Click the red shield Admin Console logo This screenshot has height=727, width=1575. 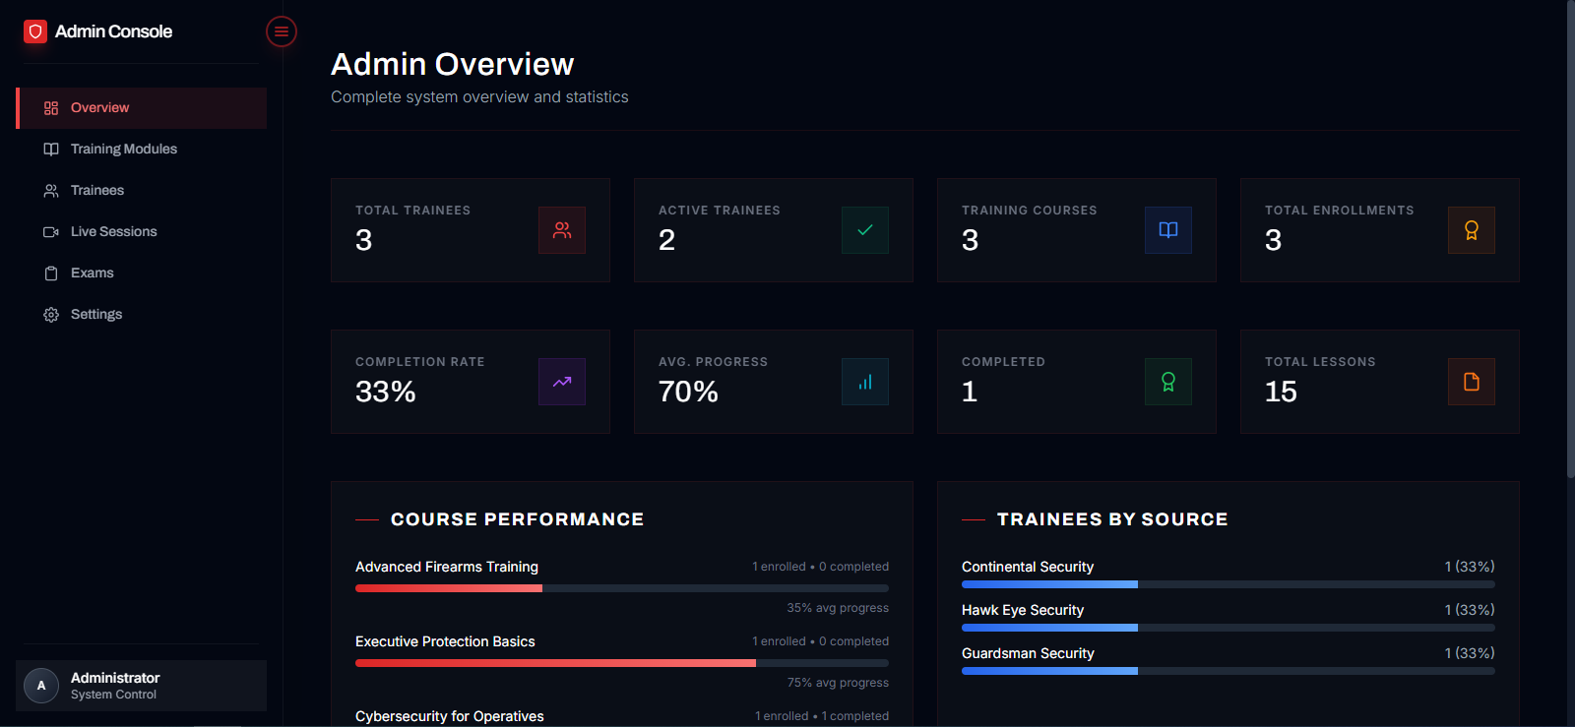pos(35,31)
